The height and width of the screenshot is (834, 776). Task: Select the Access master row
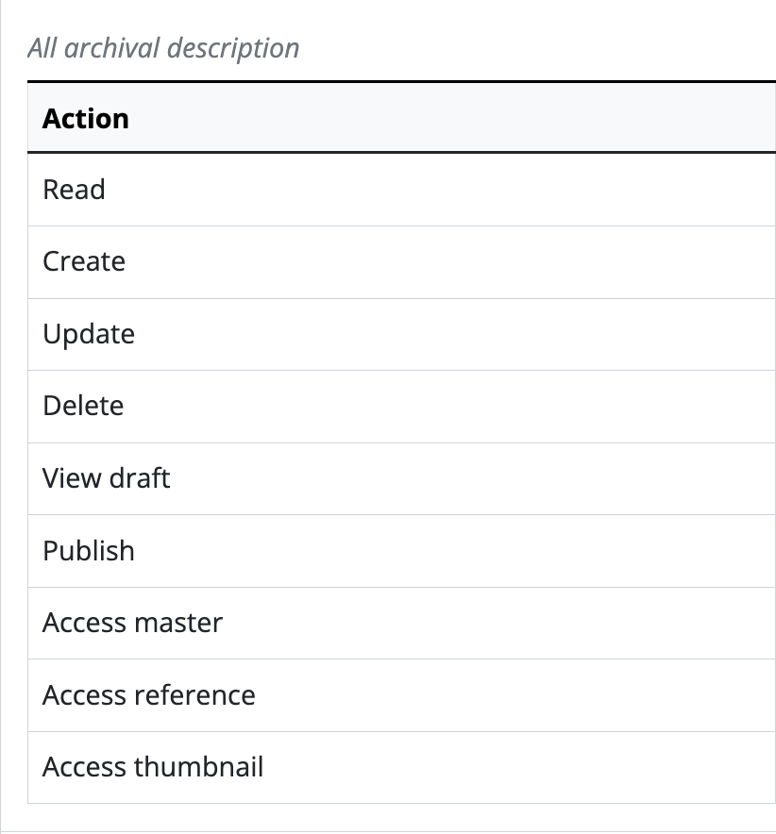[133, 623]
